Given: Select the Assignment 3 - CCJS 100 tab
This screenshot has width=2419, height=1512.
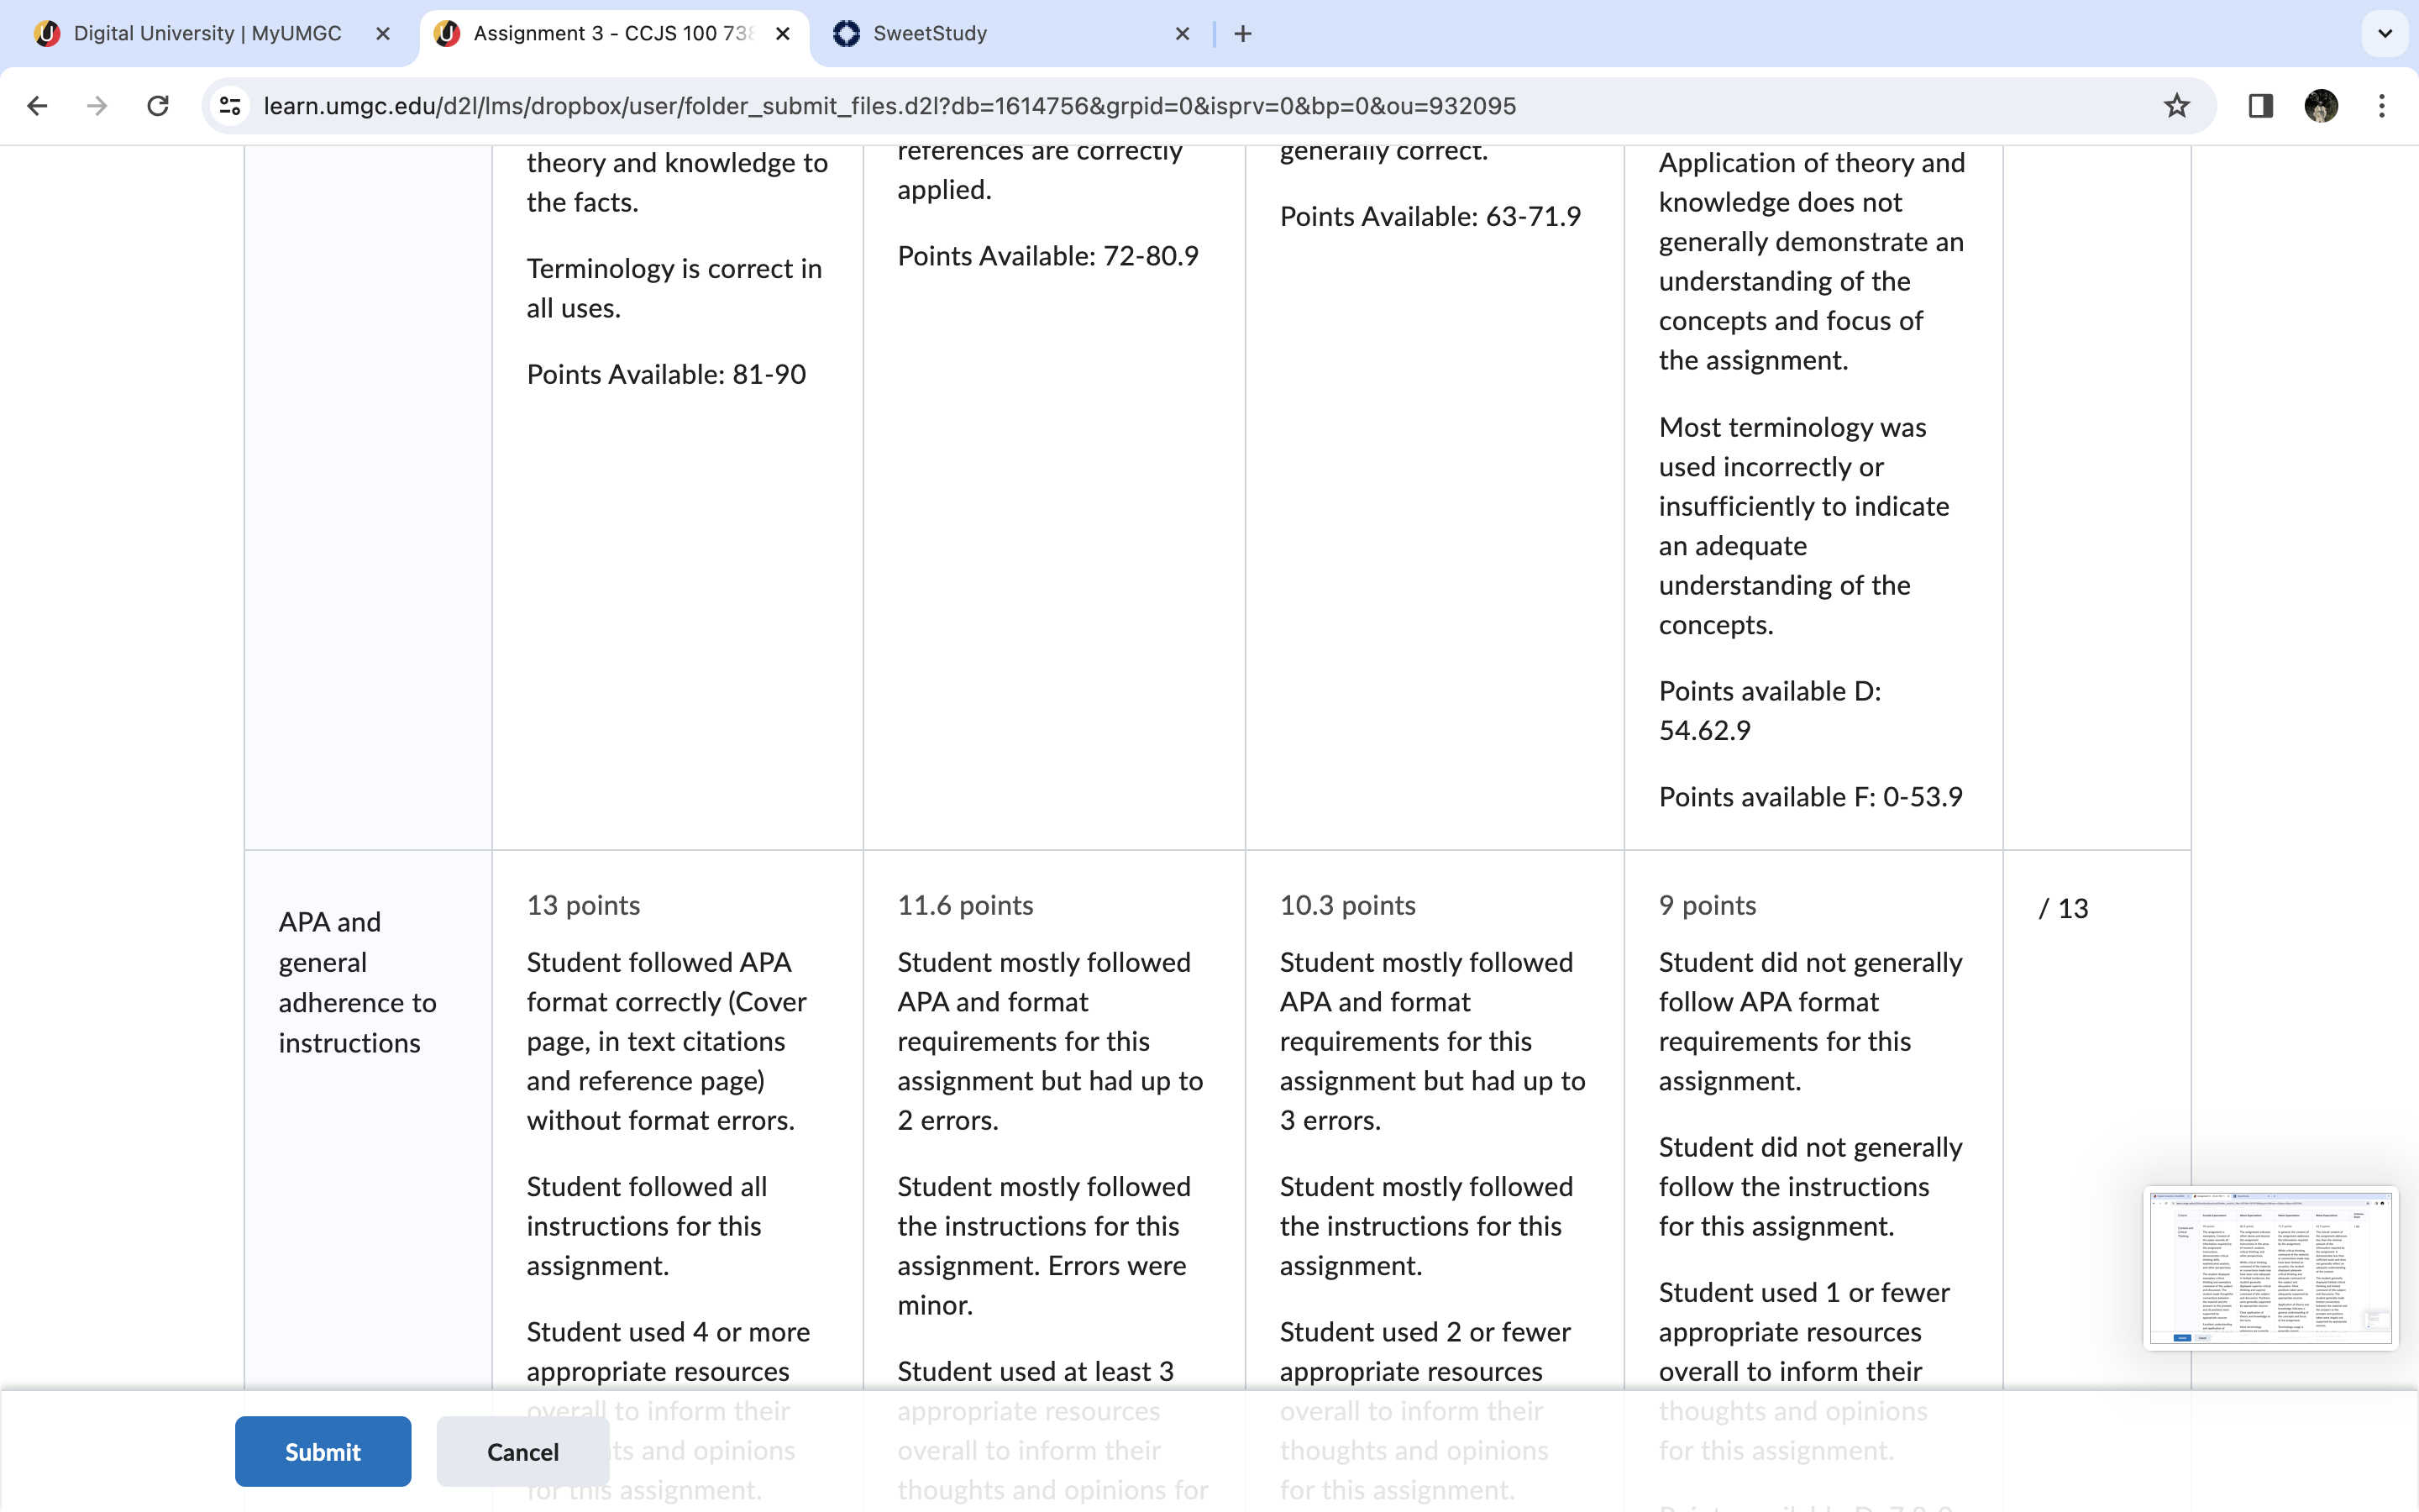Looking at the screenshot, I should [x=614, y=34].
